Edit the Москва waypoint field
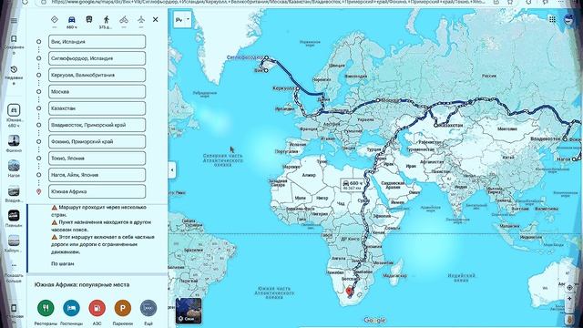The height and width of the screenshot is (328, 583). click(97, 91)
